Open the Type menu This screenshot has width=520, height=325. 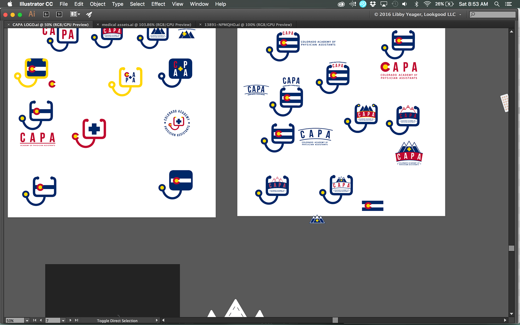click(x=118, y=4)
